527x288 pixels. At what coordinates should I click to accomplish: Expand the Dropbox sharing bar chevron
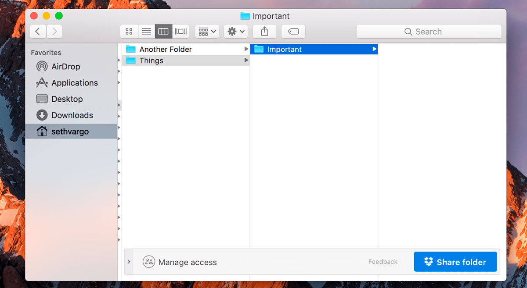[x=129, y=262]
